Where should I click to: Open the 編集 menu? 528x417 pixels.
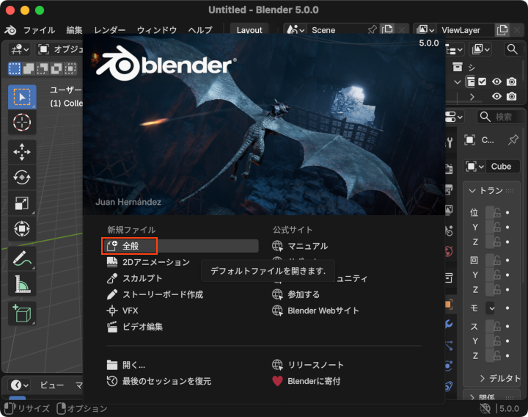point(74,30)
